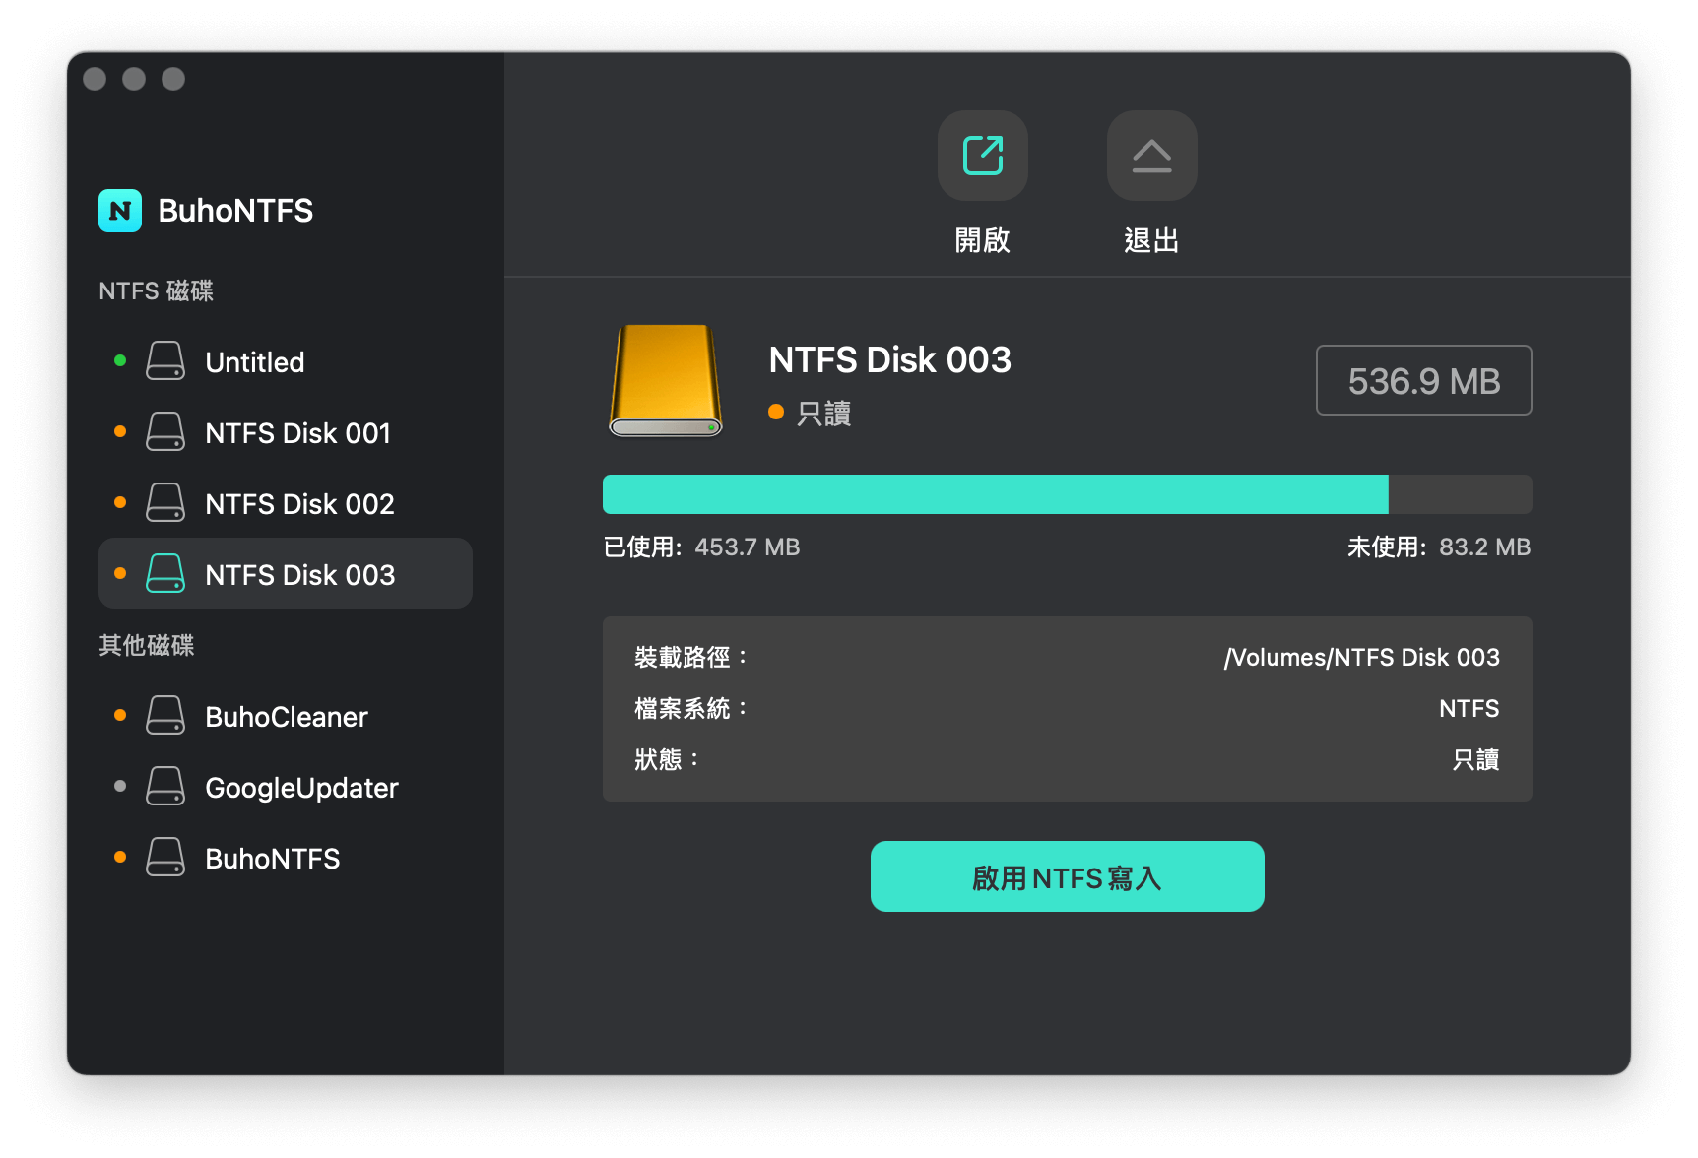Click the 退出 label under eject icon
The width and height of the screenshot is (1698, 1158).
[x=1151, y=240]
